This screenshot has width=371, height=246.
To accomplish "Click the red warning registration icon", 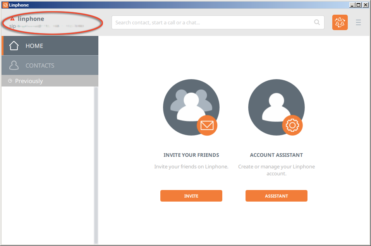I will pyautogui.click(x=12, y=19).
